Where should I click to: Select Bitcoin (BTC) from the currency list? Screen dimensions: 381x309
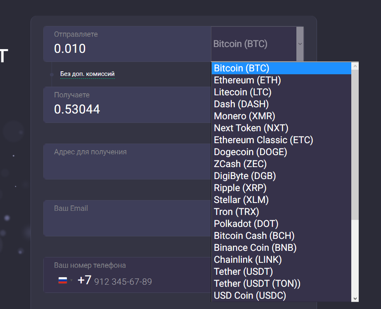pos(282,68)
